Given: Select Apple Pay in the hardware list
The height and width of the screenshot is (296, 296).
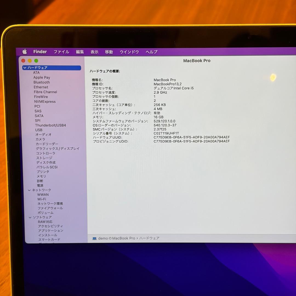Looking at the screenshot, I should 42,77.
